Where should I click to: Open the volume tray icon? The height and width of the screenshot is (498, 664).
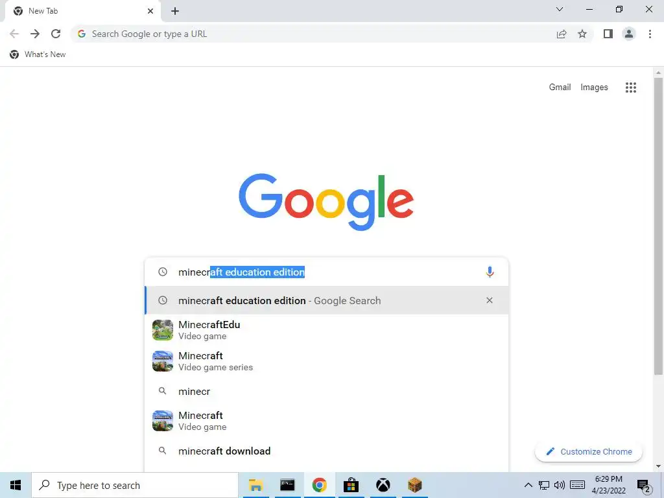click(560, 485)
